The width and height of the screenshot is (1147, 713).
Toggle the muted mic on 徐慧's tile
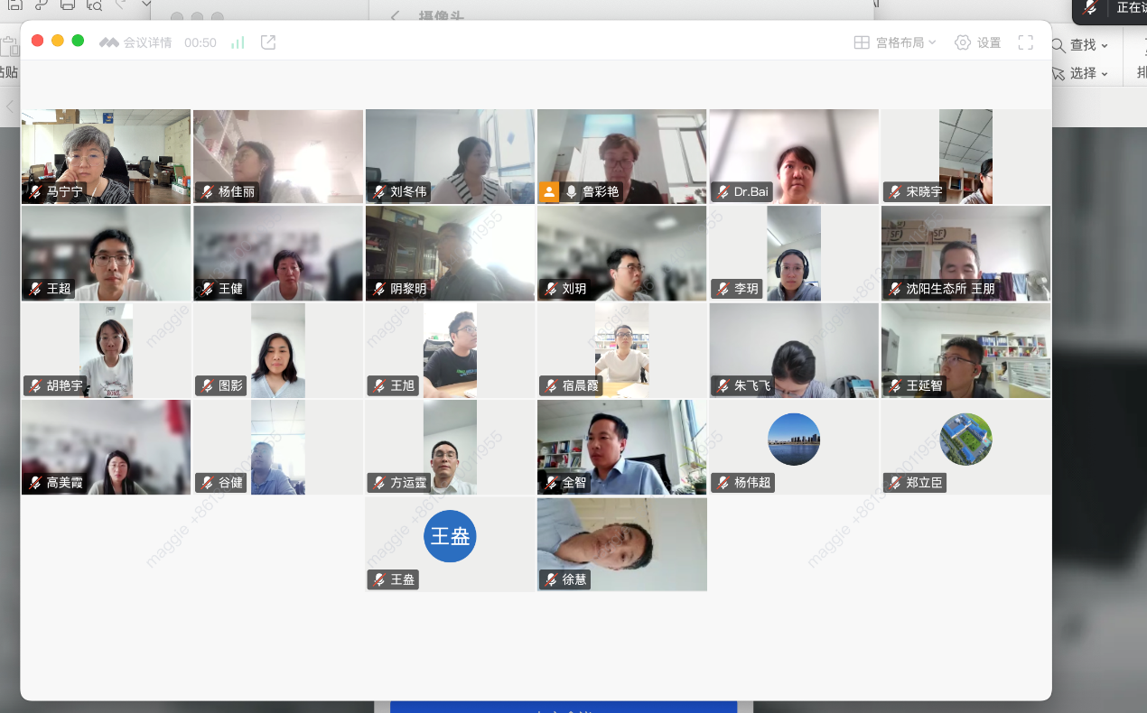(x=551, y=579)
